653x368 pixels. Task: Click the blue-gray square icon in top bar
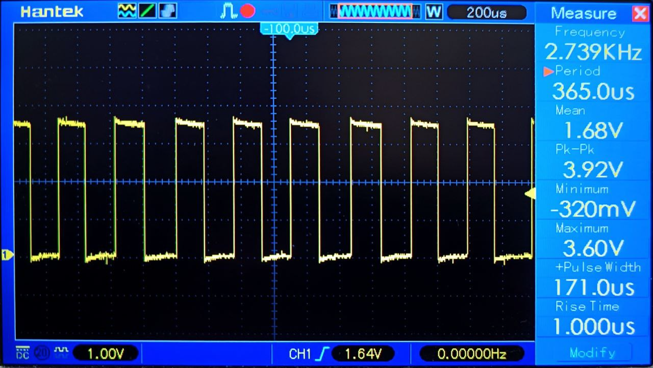click(x=168, y=11)
